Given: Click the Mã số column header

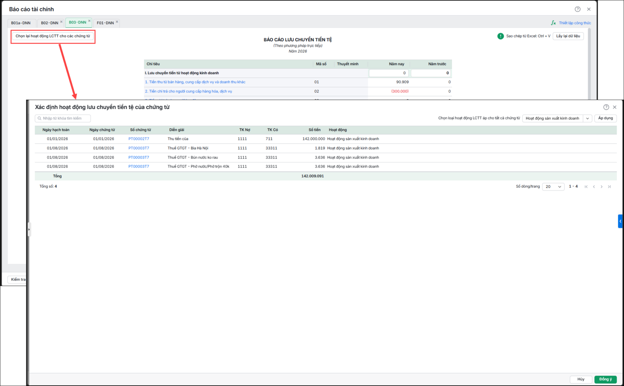Looking at the screenshot, I should [x=321, y=64].
